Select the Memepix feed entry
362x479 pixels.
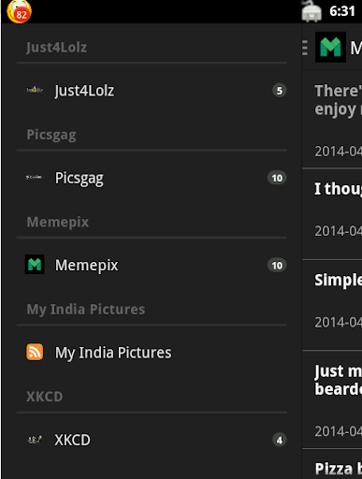pos(152,265)
